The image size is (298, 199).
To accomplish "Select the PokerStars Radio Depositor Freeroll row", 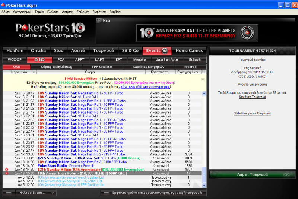I will [102, 166].
